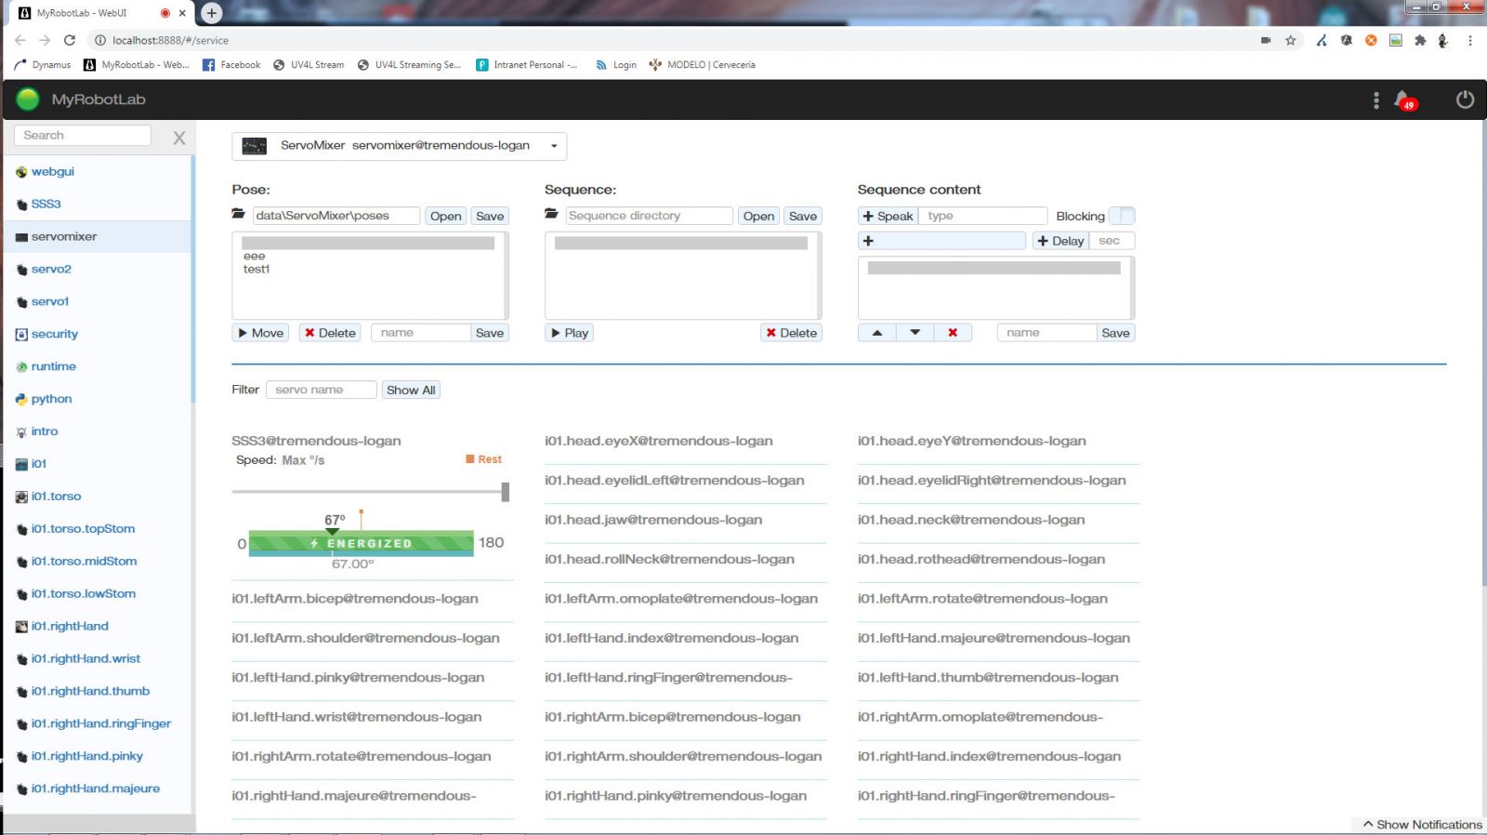Viewport: 1487px width, 835px height.
Task: Click Rest for SSS3 servo
Action: click(483, 459)
